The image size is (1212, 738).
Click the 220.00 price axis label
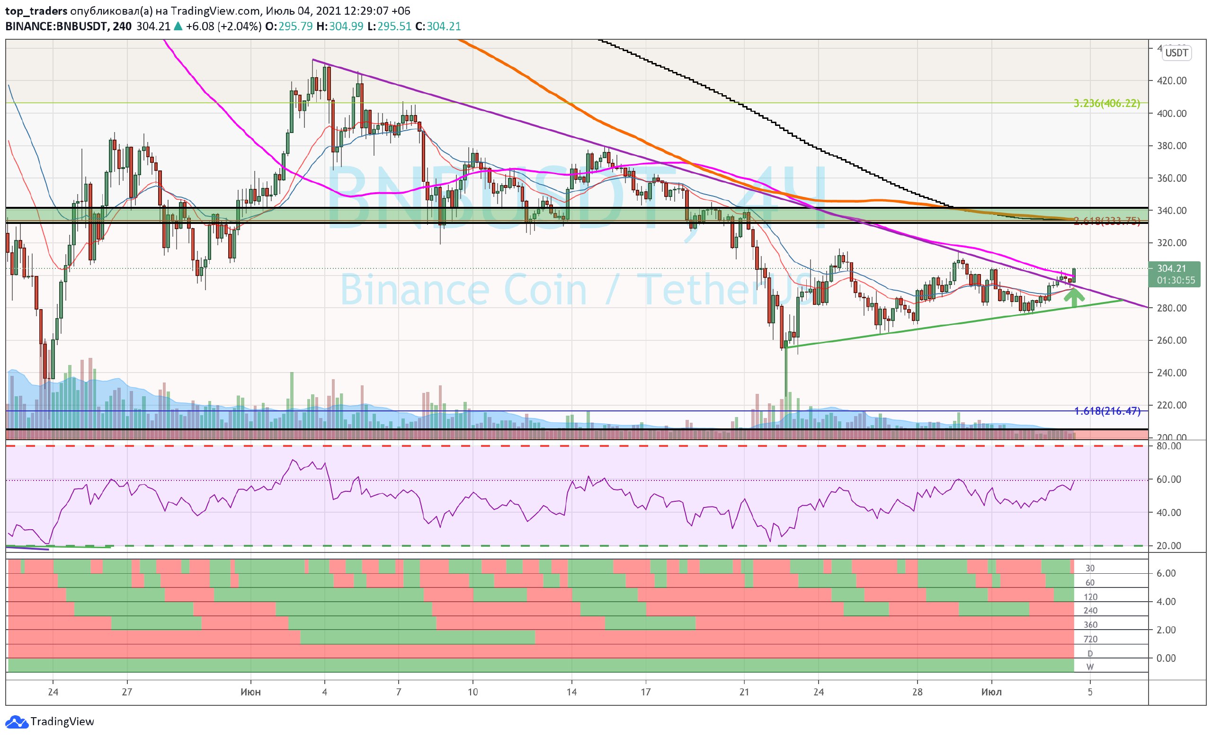pyautogui.click(x=1172, y=405)
